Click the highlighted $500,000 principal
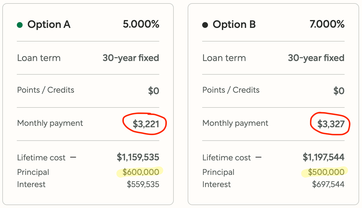 tap(326, 172)
